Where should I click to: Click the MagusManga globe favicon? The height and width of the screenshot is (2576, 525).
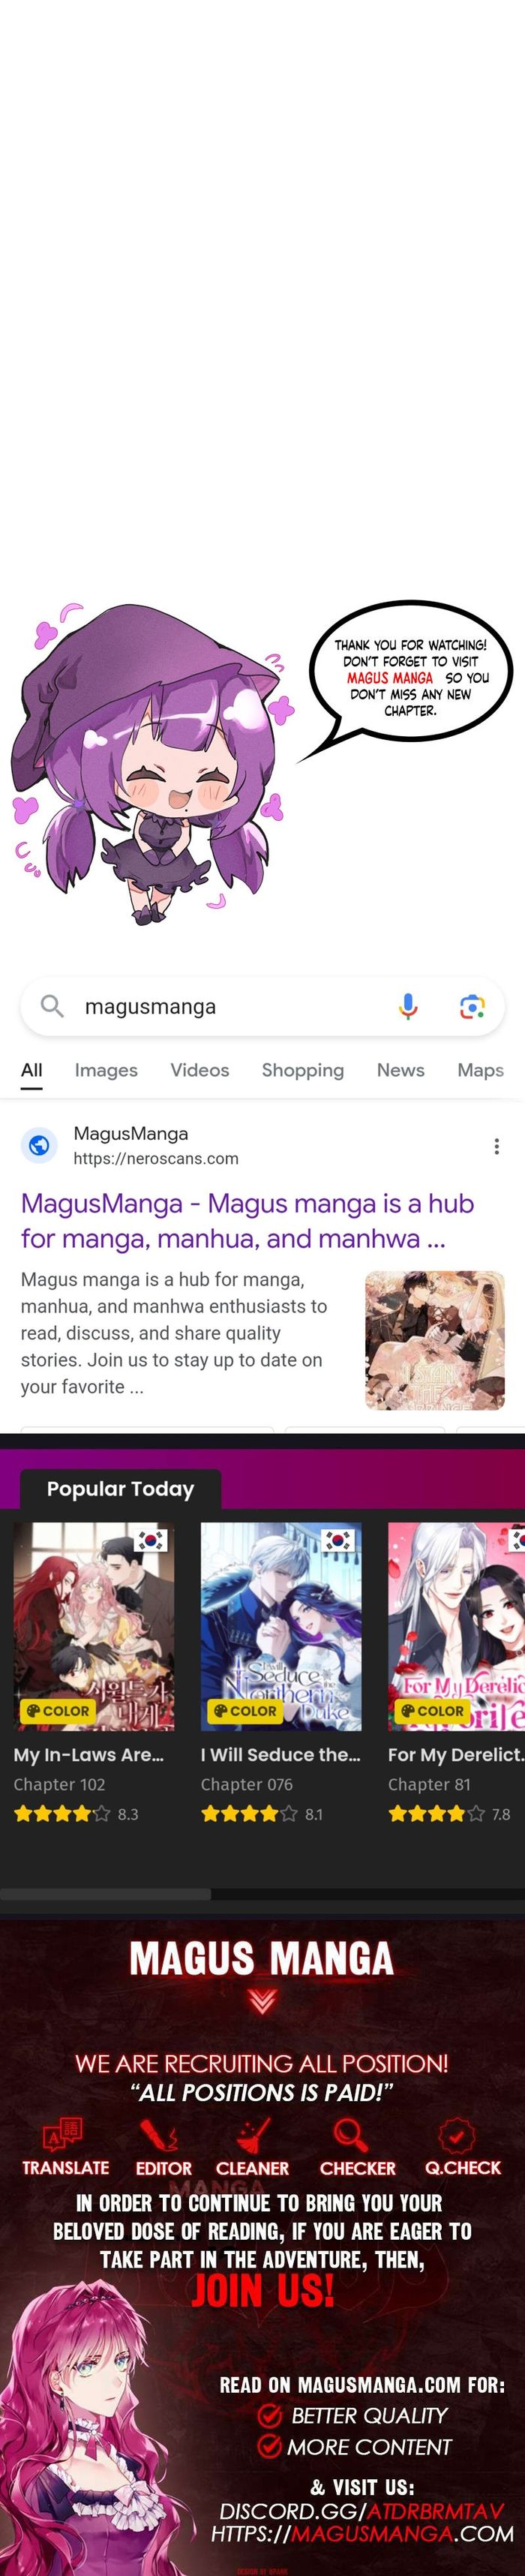pos(39,1145)
